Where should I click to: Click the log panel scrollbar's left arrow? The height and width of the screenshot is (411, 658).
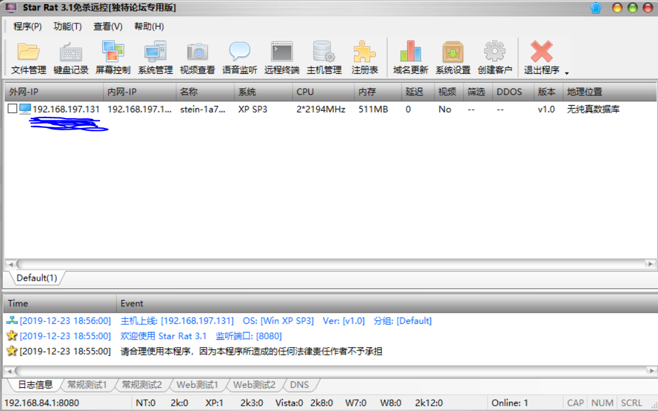9,371
